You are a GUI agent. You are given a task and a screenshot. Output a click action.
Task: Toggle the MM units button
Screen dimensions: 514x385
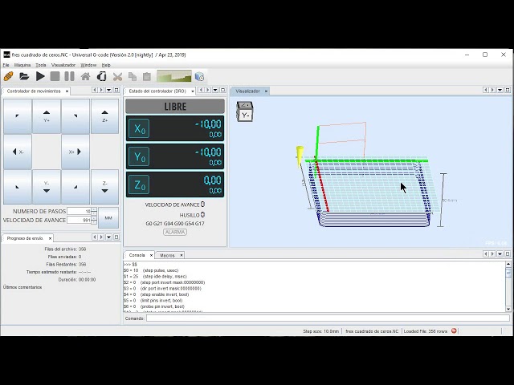point(108,217)
